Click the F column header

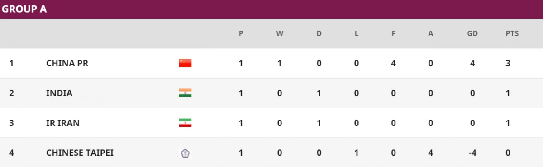[394, 33]
